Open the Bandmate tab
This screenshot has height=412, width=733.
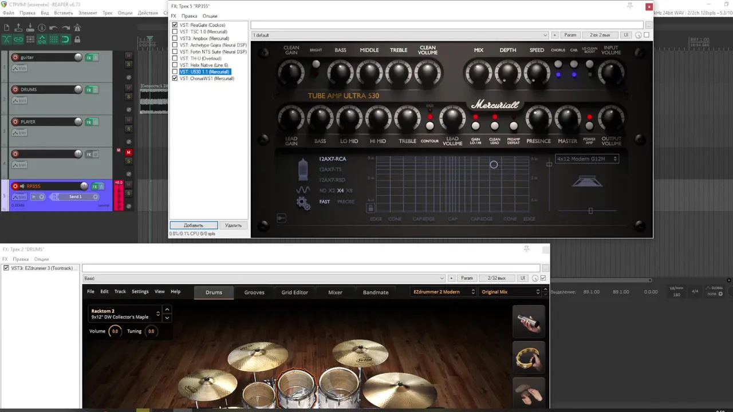376,292
